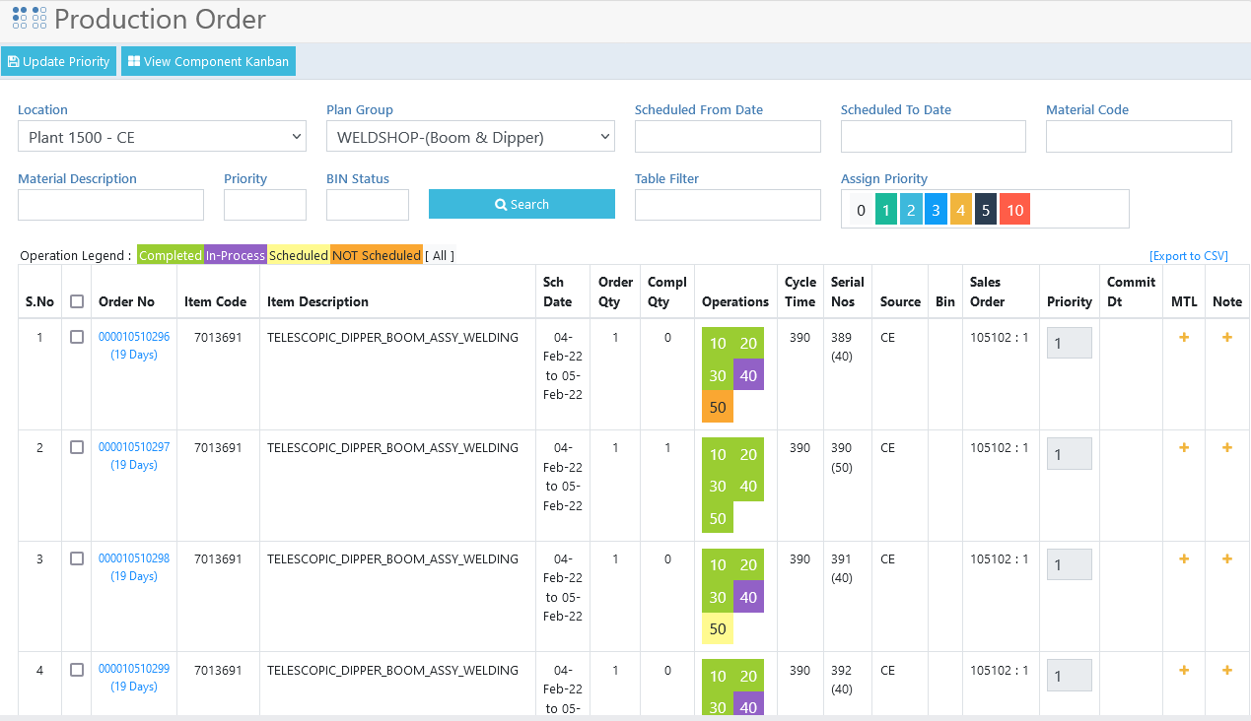Click In-Process operation 40 of order 000010510298
Screen dimensions: 1251x721
748,596
